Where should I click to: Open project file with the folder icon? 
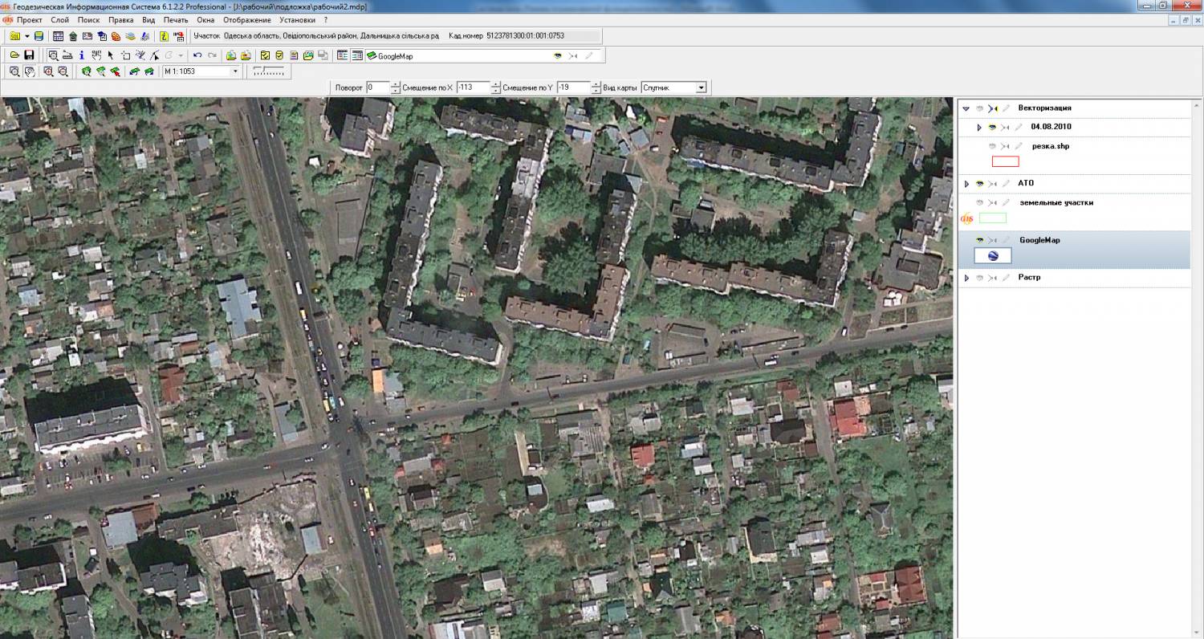pyautogui.click(x=14, y=55)
